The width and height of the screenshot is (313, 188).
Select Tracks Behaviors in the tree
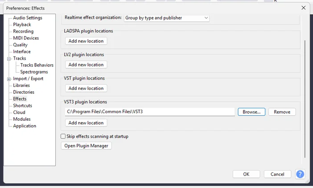pos(37,65)
